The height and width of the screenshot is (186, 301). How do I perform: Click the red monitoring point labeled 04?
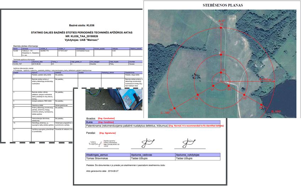[229, 86]
